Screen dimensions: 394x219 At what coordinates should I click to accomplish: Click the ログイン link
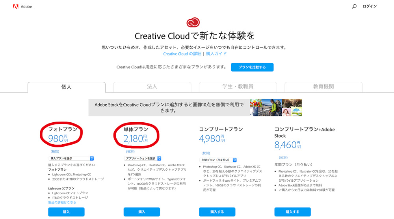(x=370, y=6)
